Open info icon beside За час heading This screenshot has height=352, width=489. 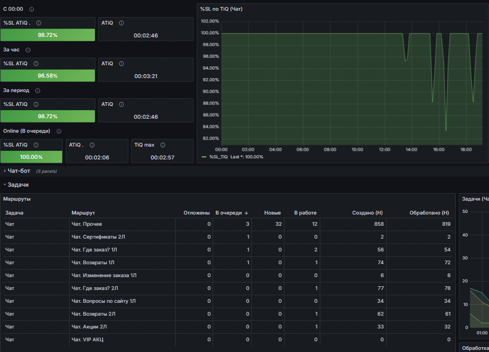(28, 50)
